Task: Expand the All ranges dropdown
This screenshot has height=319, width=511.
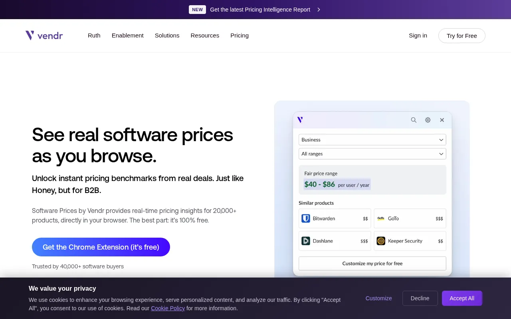Action: [x=372, y=154]
